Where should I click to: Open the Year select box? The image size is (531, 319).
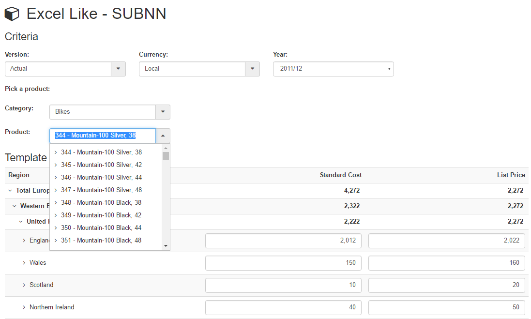(333, 69)
